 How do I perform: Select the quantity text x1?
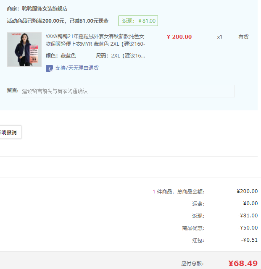(x=219, y=37)
